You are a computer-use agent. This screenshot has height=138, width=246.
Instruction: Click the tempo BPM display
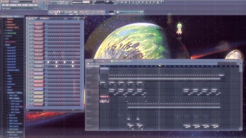click(68, 12)
